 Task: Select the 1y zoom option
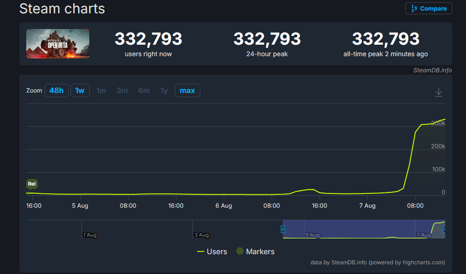coord(164,91)
